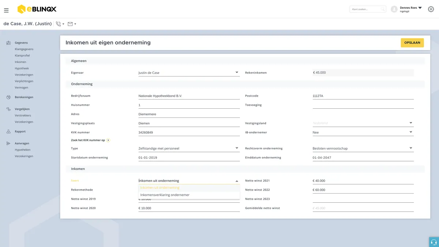Open Verstrekkers under Vergelijken

pos(23,116)
